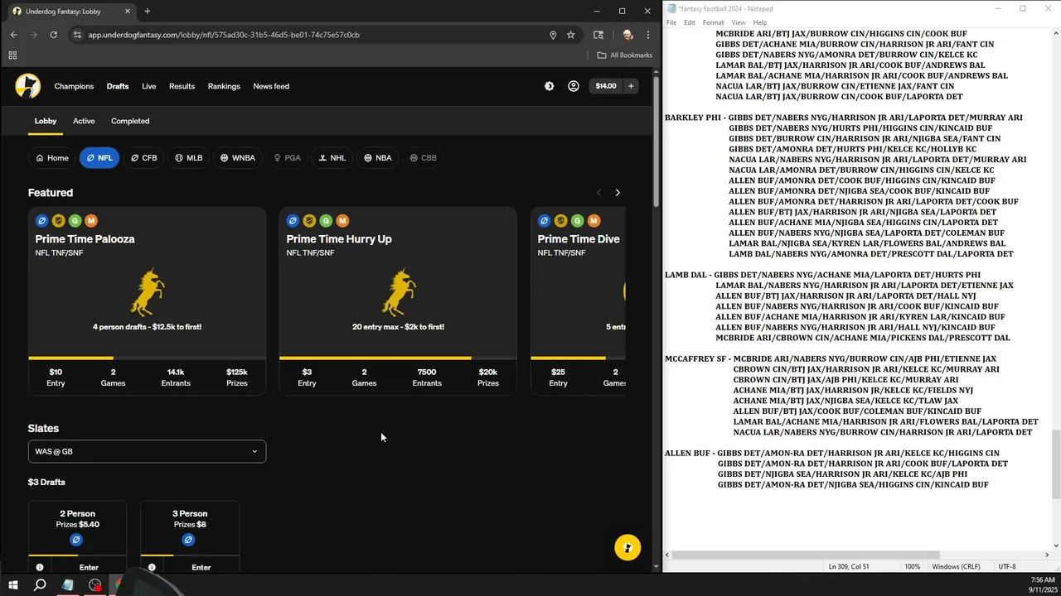Select the PGA sport filter chip
The height and width of the screenshot is (596, 1061).
click(x=287, y=157)
